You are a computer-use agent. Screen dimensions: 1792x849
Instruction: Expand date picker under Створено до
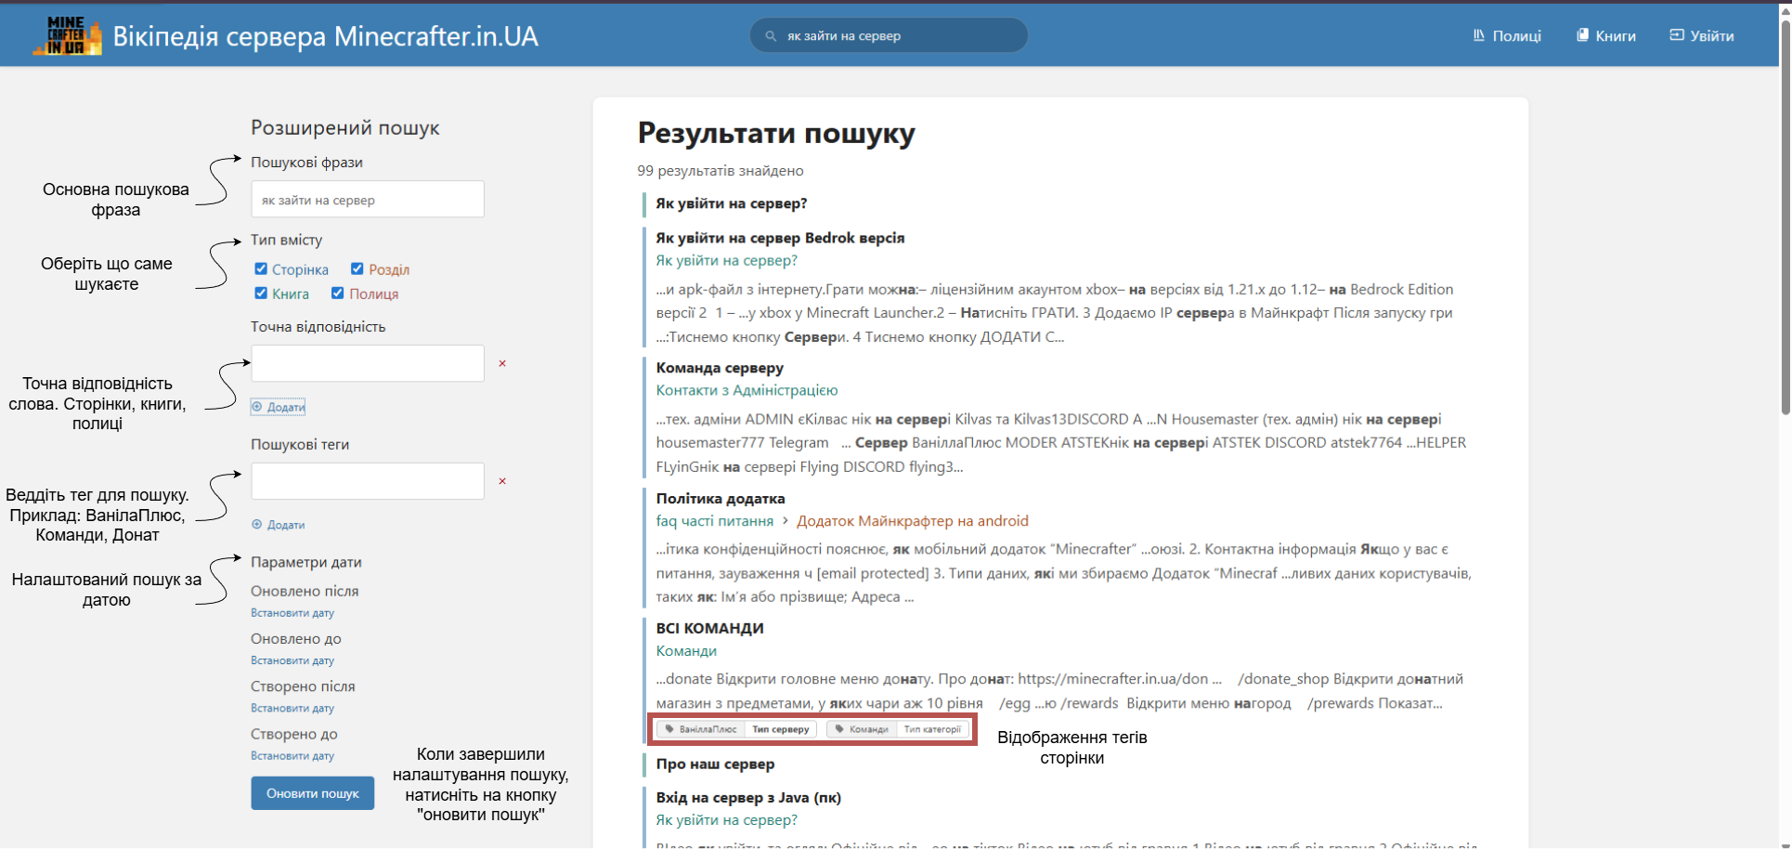coord(292,756)
